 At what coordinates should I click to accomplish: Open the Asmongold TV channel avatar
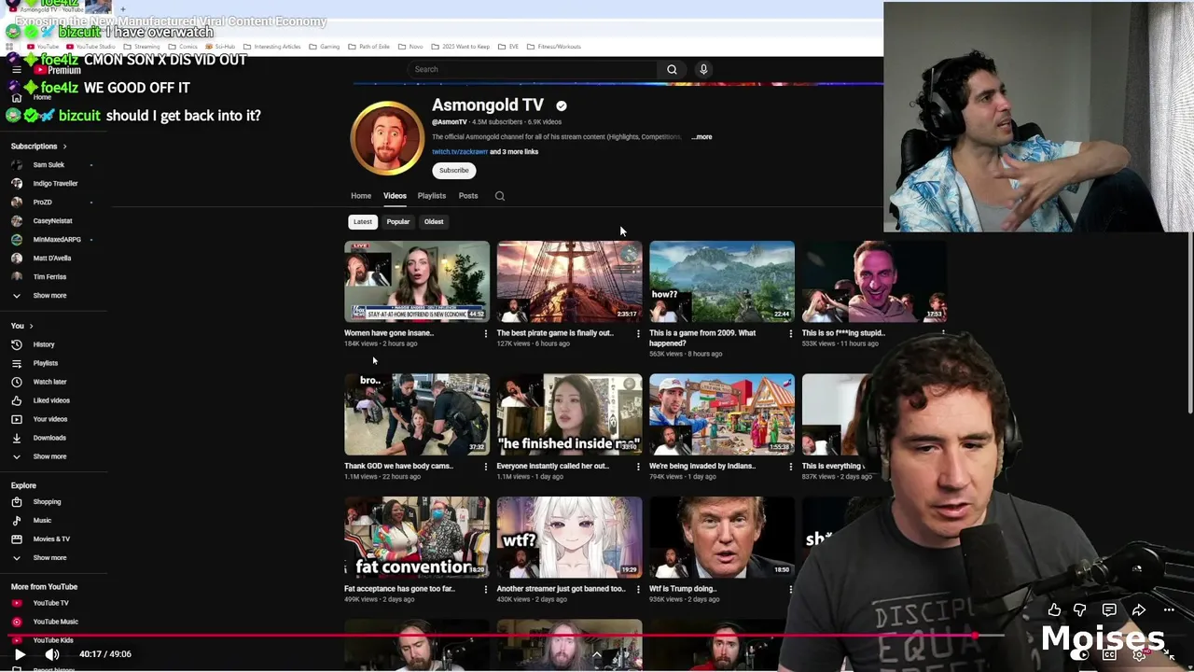coord(386,138)
